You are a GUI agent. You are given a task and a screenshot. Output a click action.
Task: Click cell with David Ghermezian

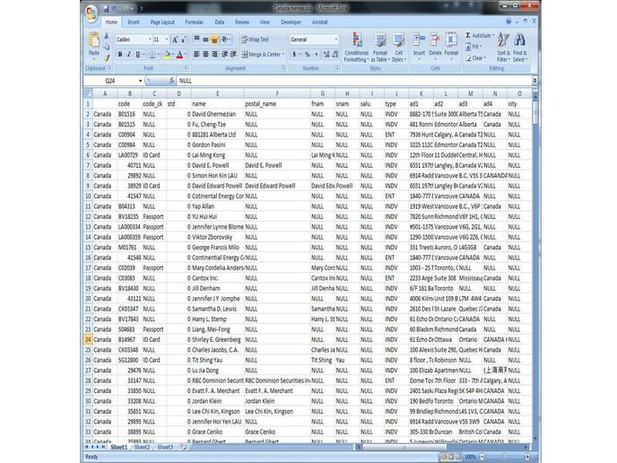click(x=218, y=114)
